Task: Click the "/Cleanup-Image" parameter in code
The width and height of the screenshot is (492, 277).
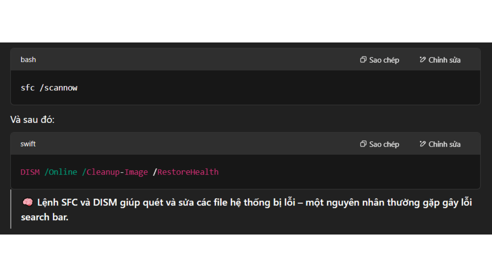Action: pos(115,172)
